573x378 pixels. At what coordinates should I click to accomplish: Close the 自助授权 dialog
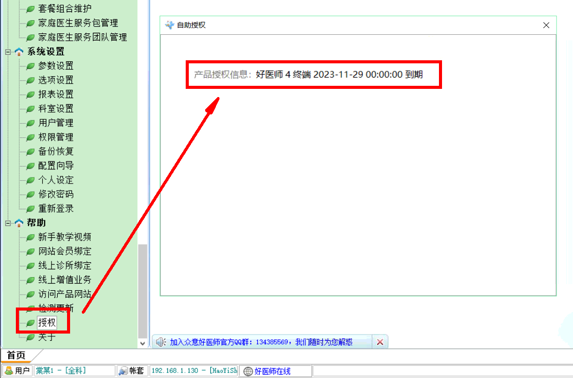546,25
